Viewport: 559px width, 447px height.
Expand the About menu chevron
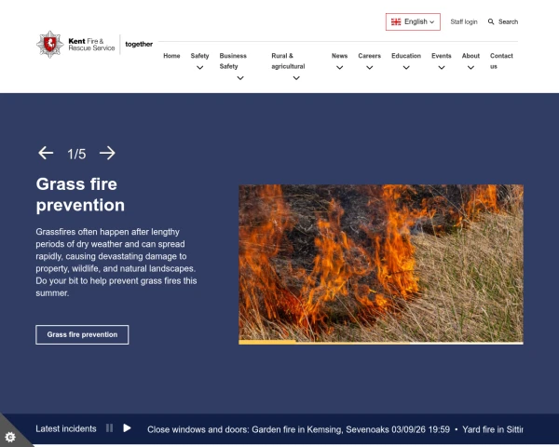(x=470, y=68)
